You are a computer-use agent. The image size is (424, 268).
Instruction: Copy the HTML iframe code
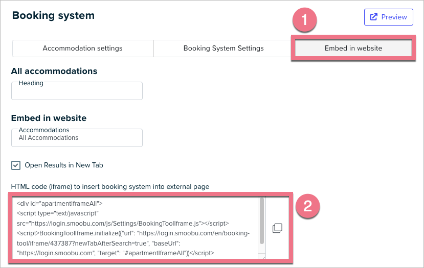277,228
